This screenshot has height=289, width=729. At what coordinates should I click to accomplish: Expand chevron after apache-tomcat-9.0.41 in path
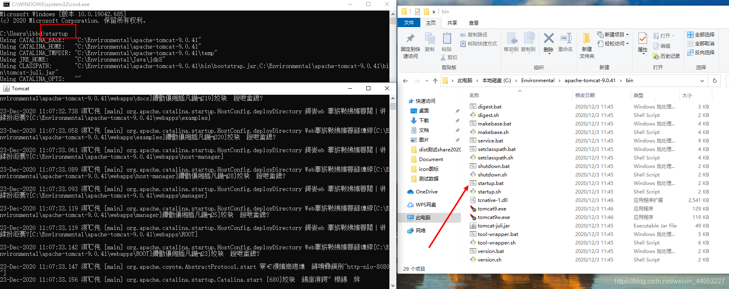pyautogui.click(x=621, y=81)
